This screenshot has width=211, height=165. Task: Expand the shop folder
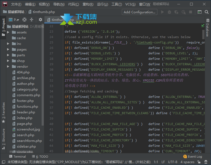pyautogui.click(x=8, y=61)
